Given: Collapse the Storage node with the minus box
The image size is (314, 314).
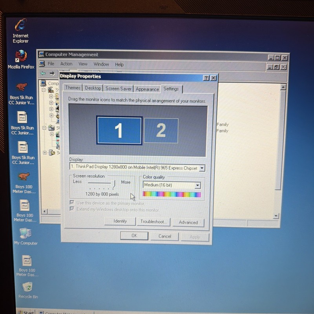Looking at the screenshot, I should (x=44, y=128).
